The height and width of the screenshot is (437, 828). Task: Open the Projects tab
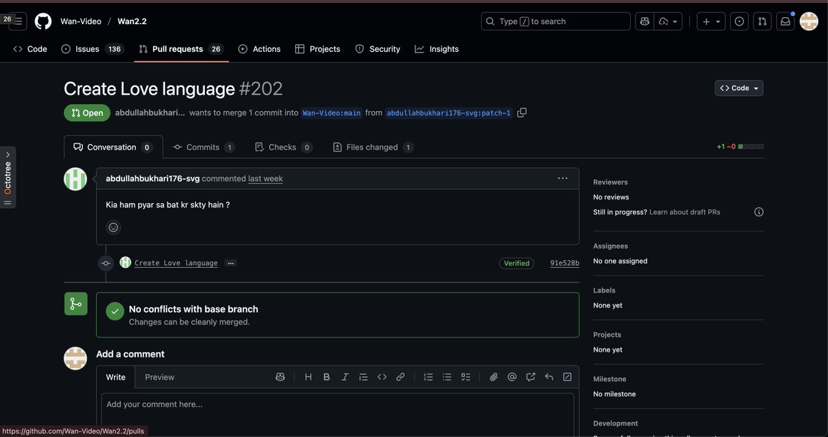click(x=317, y=49)
